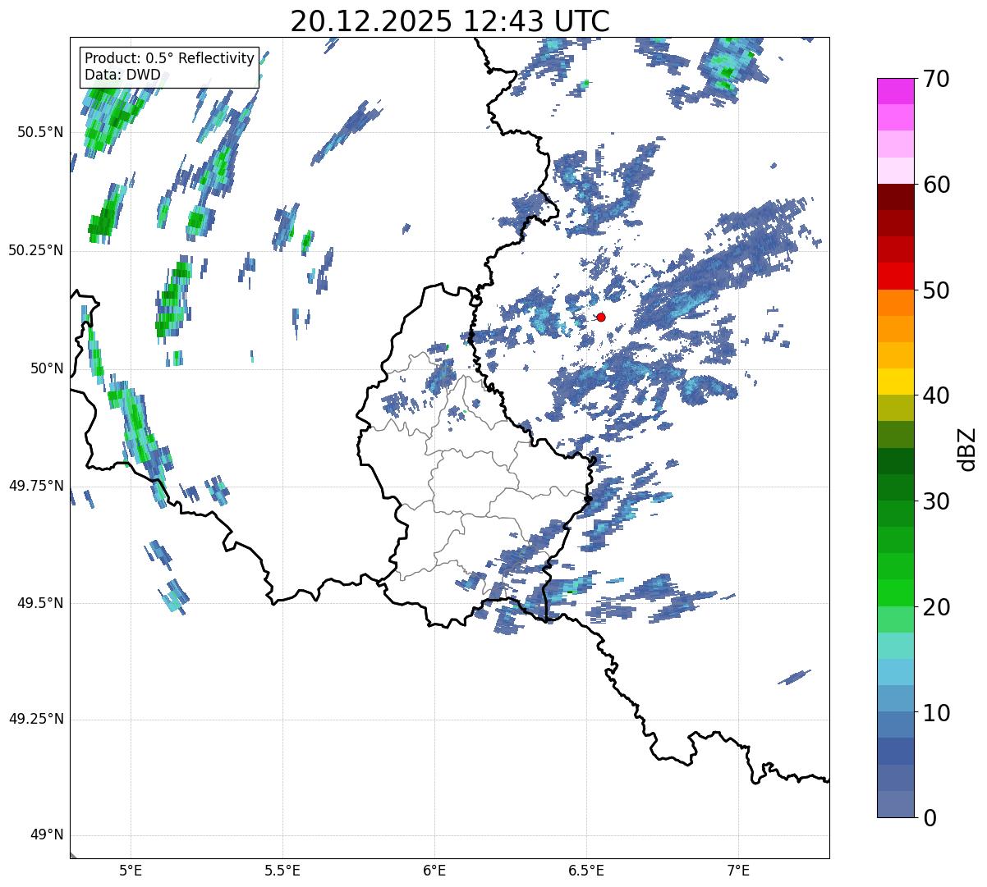Click the 50.25°N latitude label
Image resolution: width=987 pixels, height=887 pixels.
coord(35,250)
